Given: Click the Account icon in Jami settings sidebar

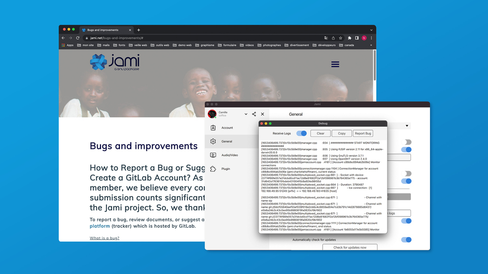Looking at the screenshot, I should 213,128.
